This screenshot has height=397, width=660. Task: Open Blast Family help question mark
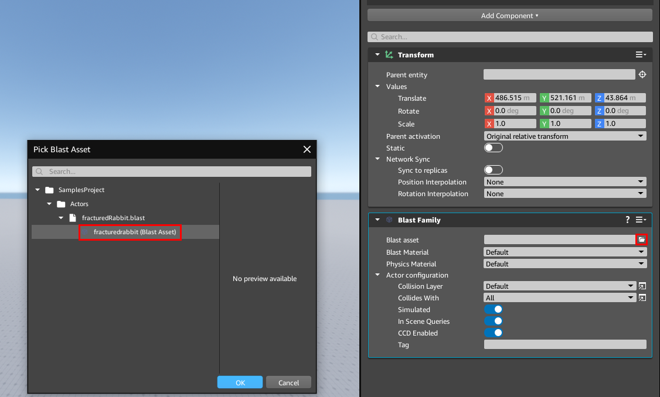pos(627,220)
